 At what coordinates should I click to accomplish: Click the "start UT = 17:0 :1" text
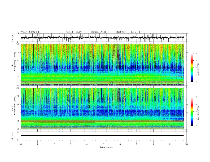click(x=128, y=32)
